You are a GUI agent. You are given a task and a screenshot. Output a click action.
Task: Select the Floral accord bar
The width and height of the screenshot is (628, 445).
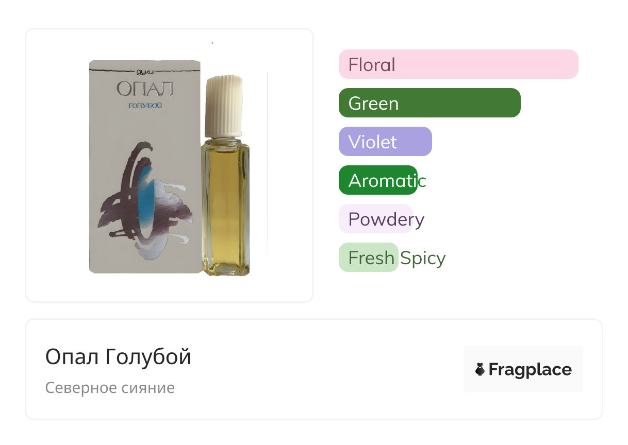[x=458, y=64]
